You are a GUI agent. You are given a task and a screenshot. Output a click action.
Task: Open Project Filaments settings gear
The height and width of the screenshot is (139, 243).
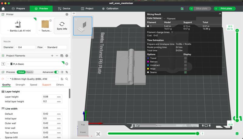[67, 56]
